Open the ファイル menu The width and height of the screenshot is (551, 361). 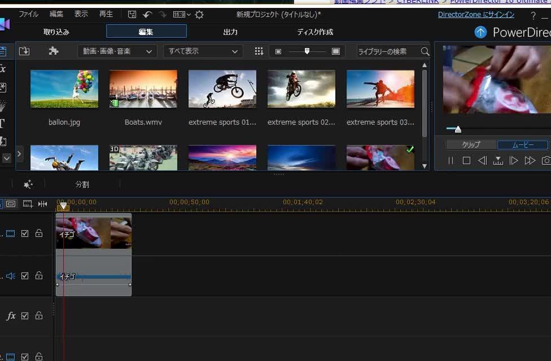(29, 14)
